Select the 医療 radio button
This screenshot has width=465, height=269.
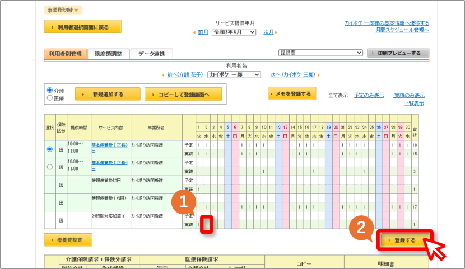coord(50,98)
